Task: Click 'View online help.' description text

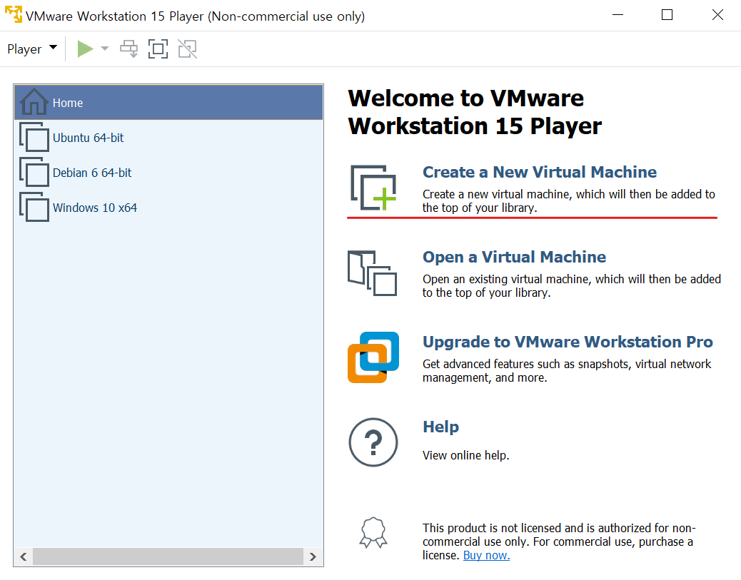Action: click(x=465, y=455)
